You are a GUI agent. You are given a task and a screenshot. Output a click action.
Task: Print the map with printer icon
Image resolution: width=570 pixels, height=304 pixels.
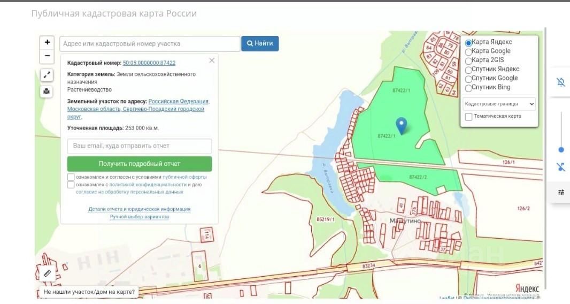pos(47,92)
